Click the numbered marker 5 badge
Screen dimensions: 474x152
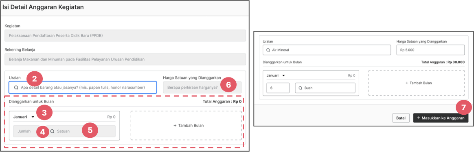90,130
